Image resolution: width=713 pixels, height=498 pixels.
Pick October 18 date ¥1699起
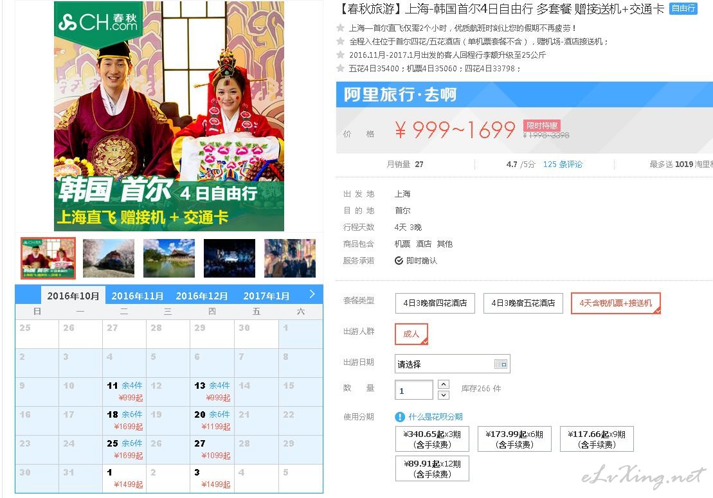coord(125,420)
